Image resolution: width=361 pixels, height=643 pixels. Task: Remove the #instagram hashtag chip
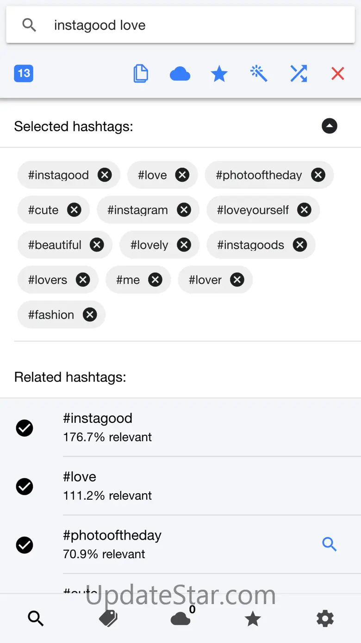coord(184,210)
